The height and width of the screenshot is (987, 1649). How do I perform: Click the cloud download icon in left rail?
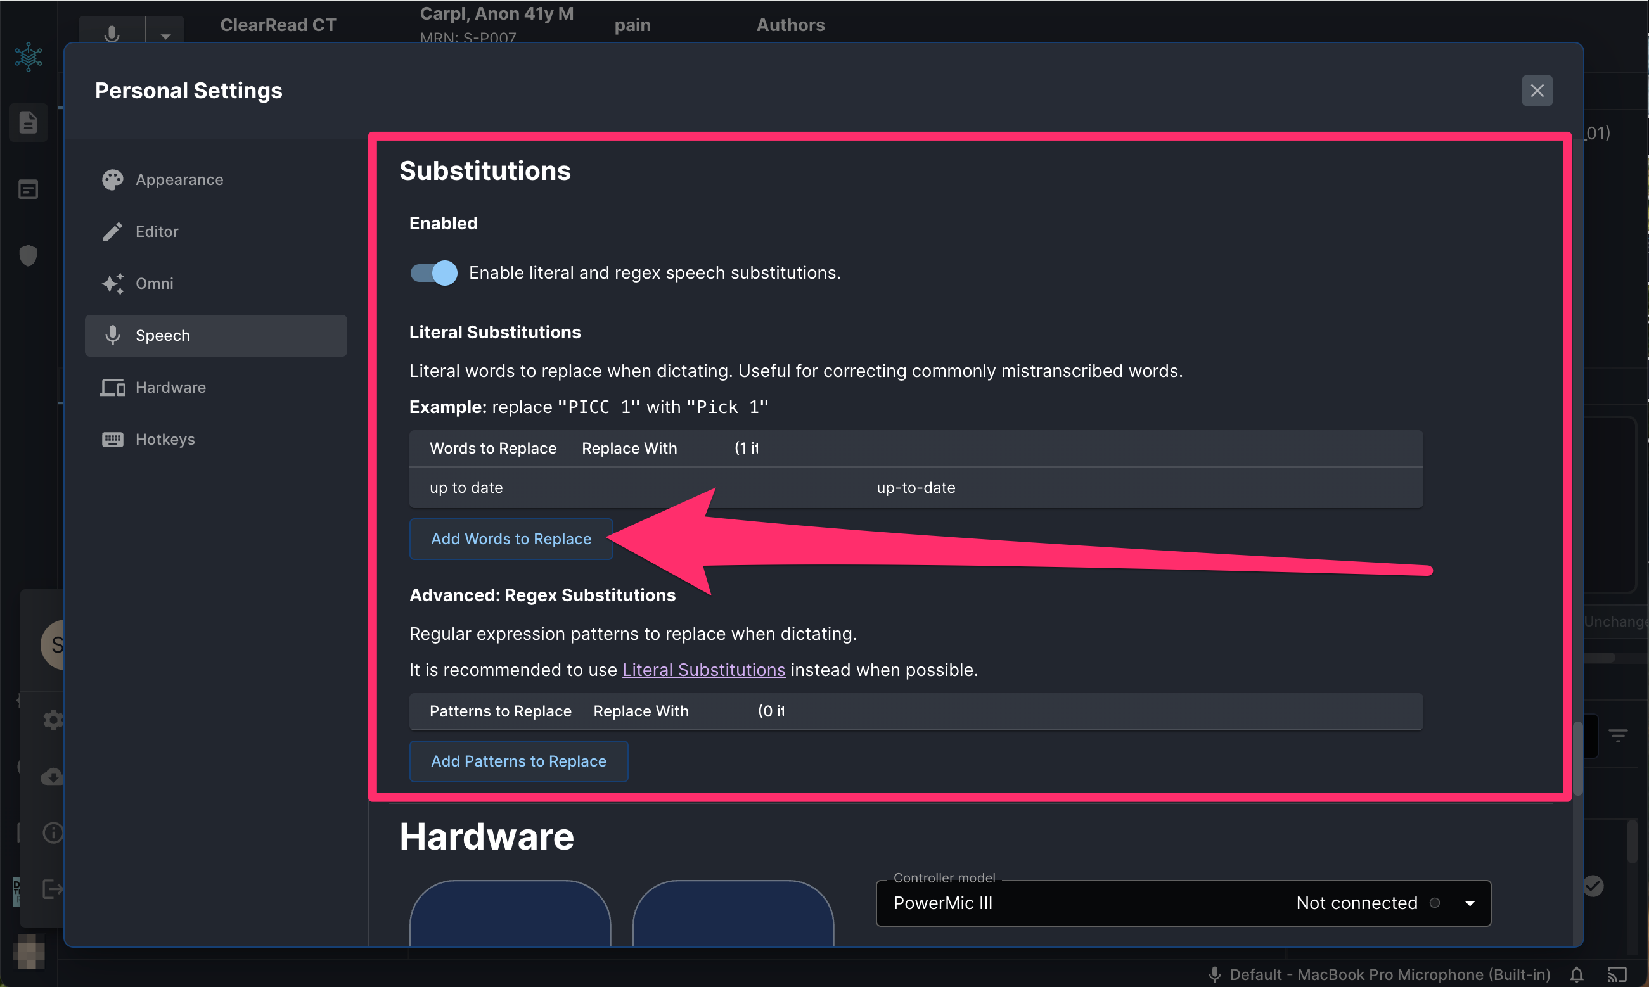(x=52, y=776)
